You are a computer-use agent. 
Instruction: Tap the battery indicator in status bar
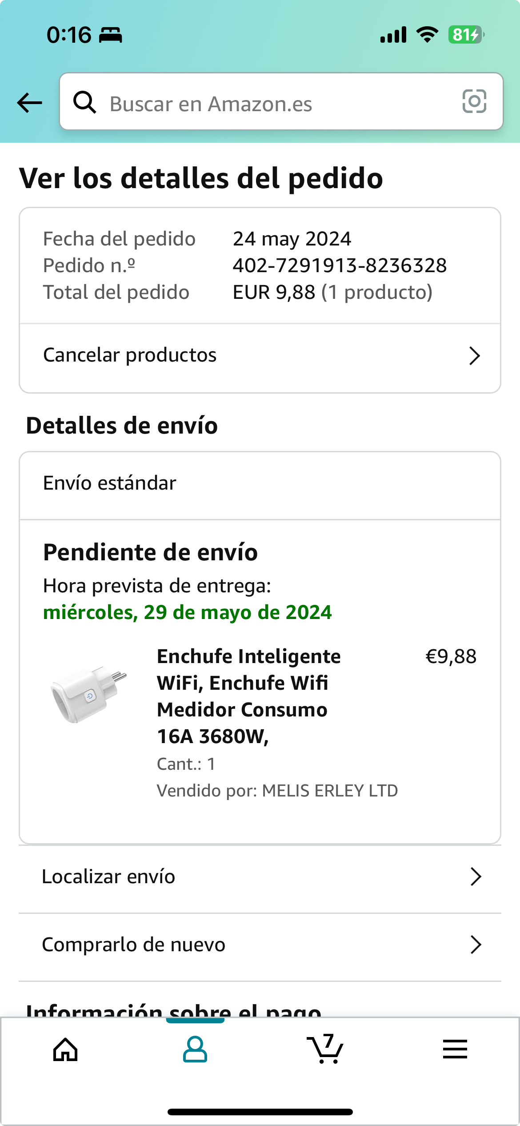click(x=466, y=35)
